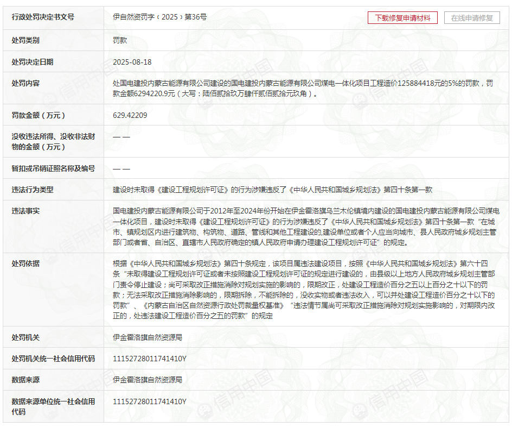Select document number 伊自然资罚字〔2025〕第36号

(x=159, y=17)
